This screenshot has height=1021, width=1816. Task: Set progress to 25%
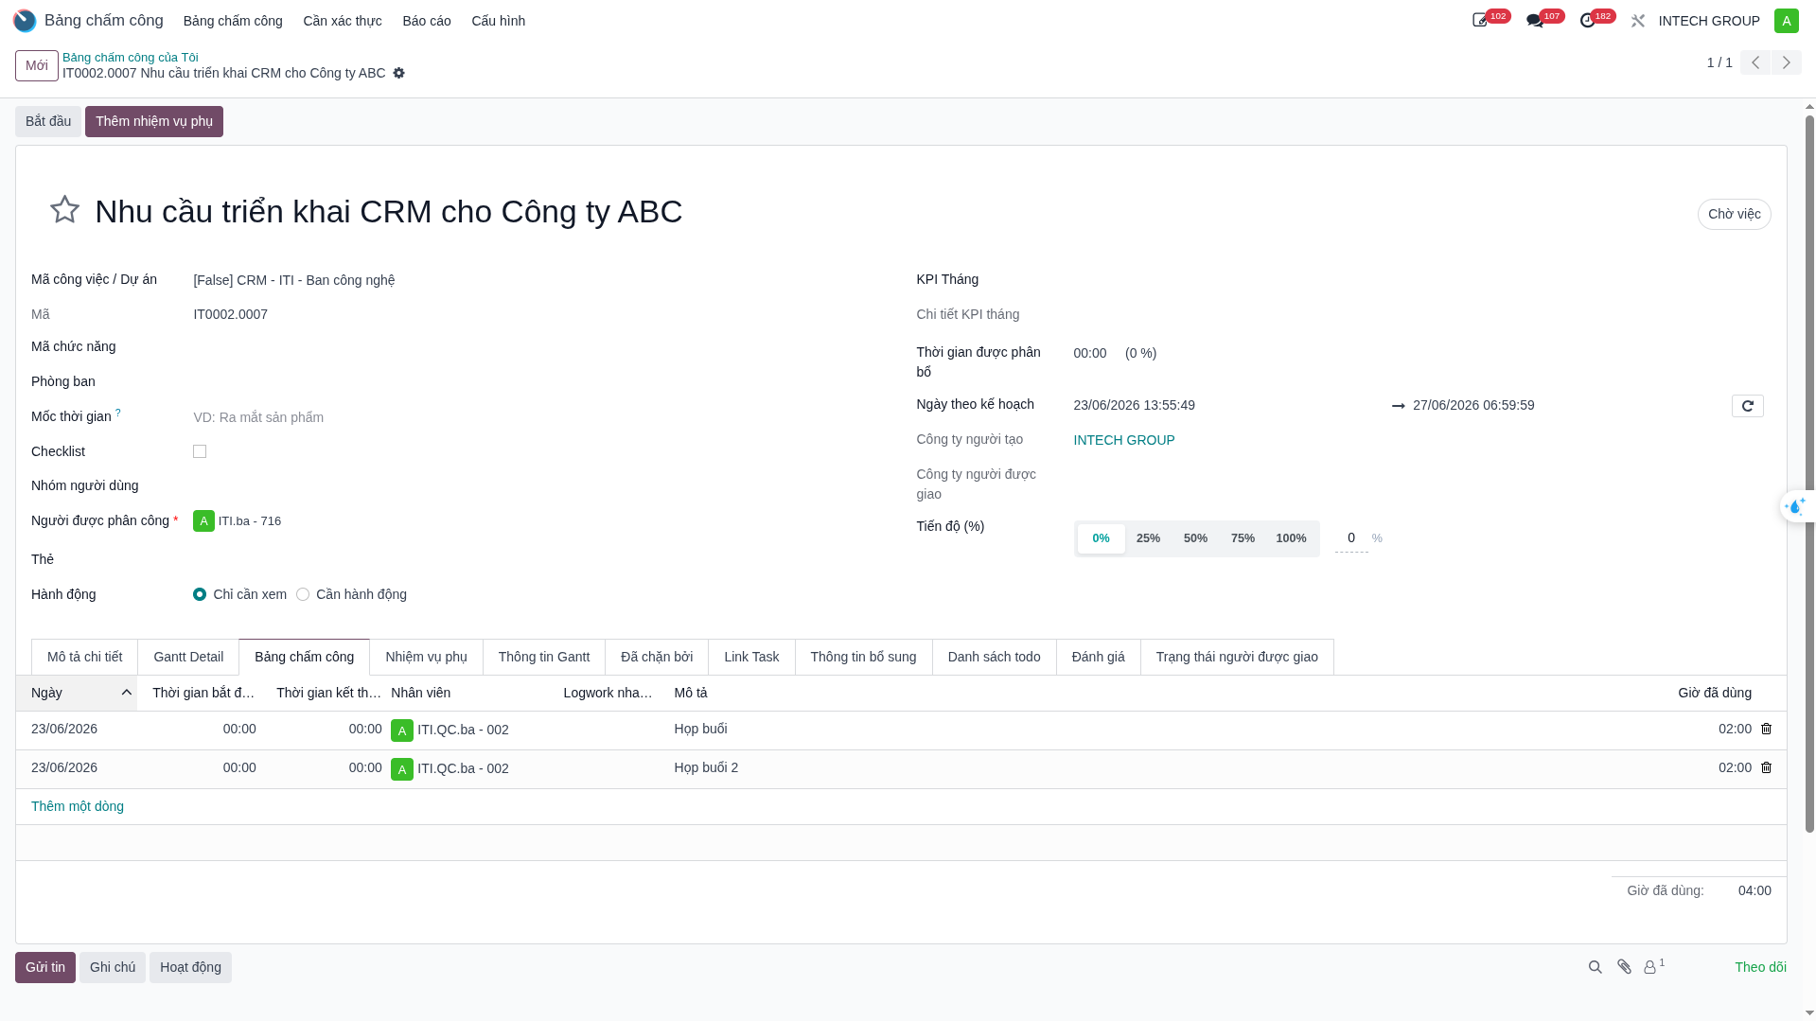(x=1148, y=538)
